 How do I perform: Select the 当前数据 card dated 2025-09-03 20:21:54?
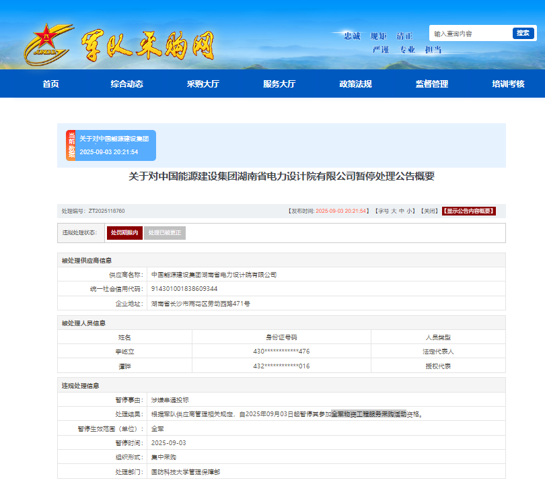[111, 145]
